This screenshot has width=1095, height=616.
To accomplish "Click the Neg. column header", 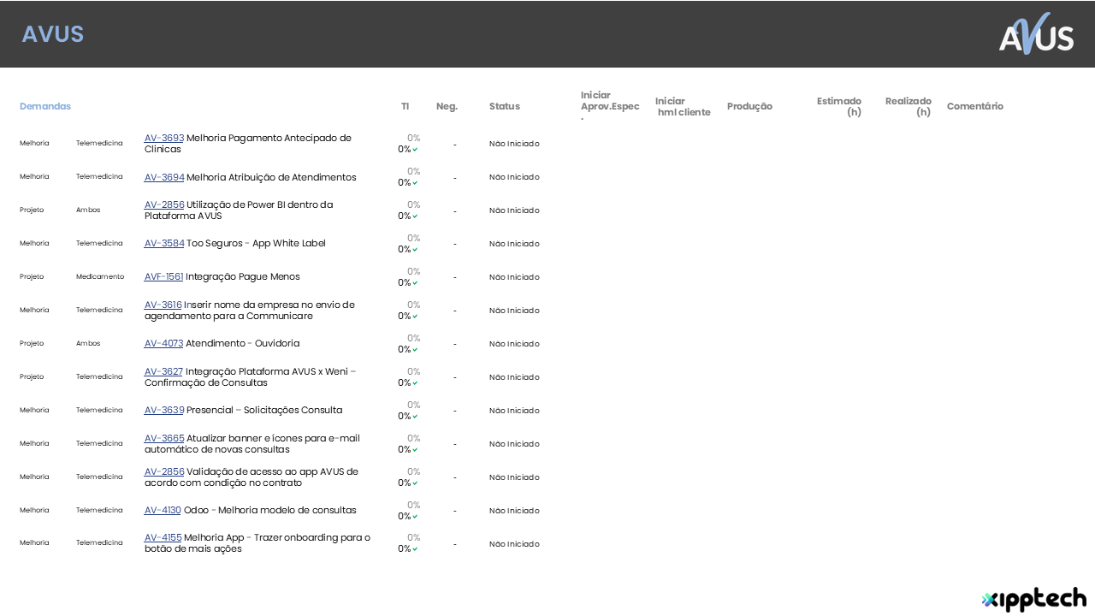I will pyautogui.click(x=447, y=106).
